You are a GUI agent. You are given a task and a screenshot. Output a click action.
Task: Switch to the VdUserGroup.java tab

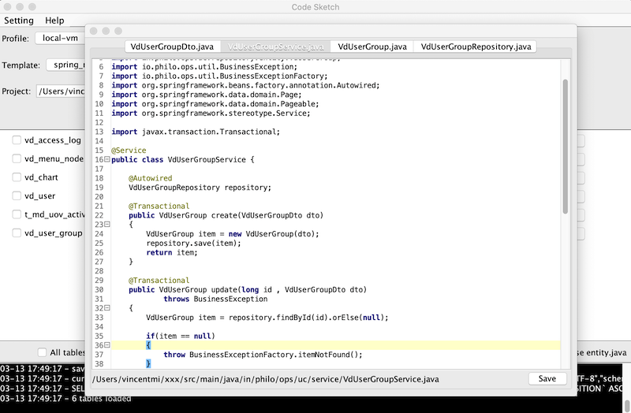[372, 47]
